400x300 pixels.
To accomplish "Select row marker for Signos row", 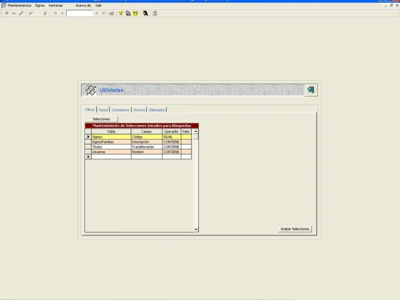I will 88,136.
